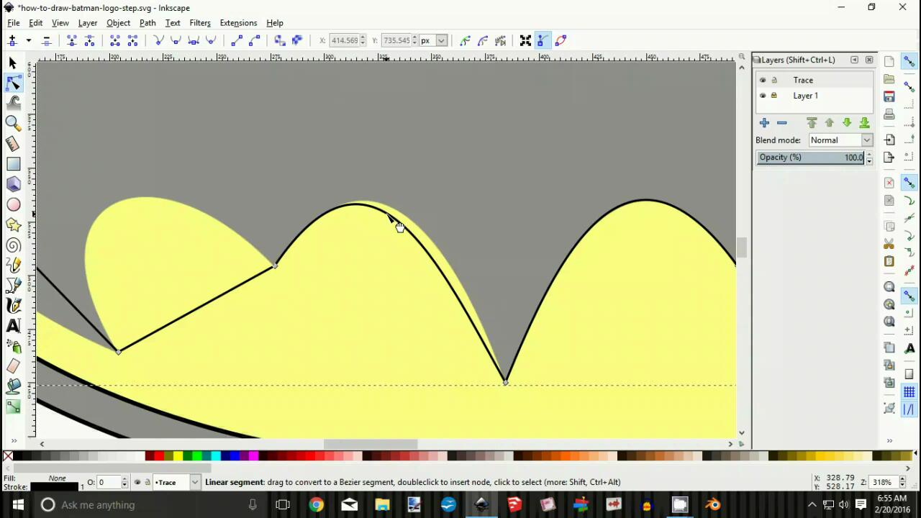Select the Gradient tool
The height and width of the screenshot is (518, 921).
click(x=13, y=406)
